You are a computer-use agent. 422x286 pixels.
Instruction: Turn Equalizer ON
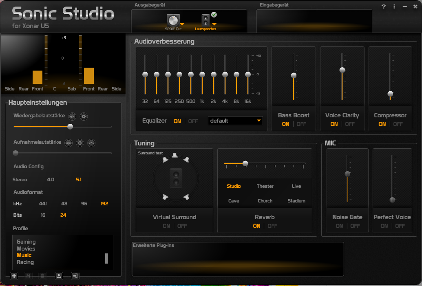[x=177, y=121]
